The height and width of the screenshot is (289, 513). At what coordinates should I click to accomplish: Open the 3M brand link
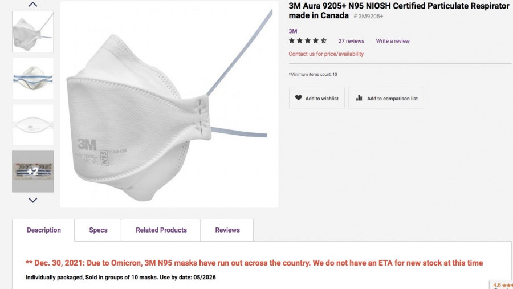[x=293, y=31]
